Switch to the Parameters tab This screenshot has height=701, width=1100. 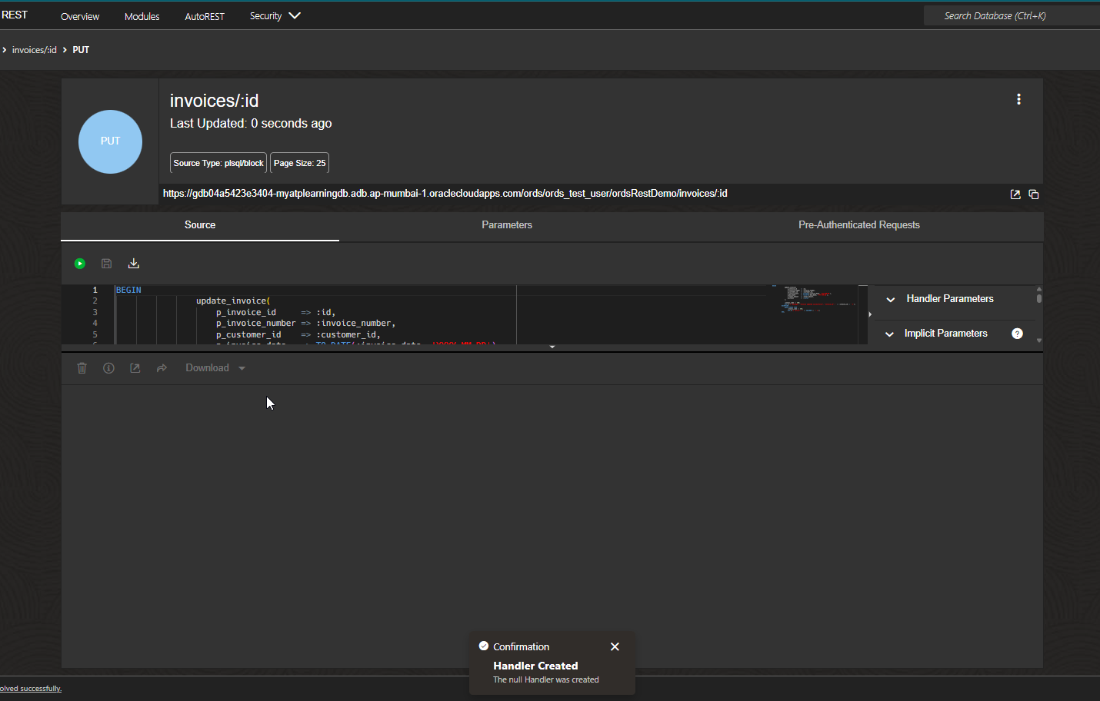coord(506,224)
